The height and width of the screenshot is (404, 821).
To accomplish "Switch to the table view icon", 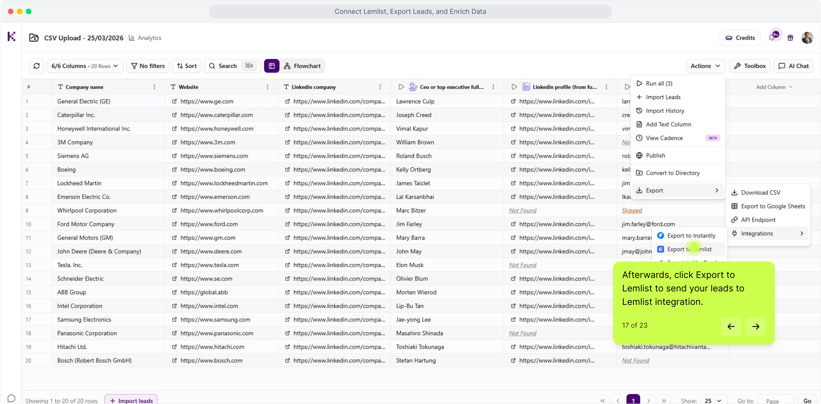I will pos(272,66).
